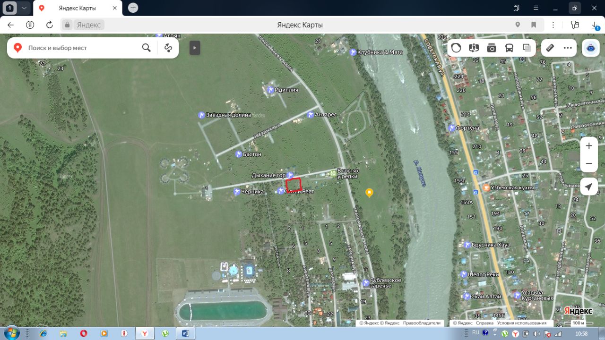The width and height of the screenshot is (605, 340).
Task: Toggle the overlapping squares layer button
Action: pos(527,48)
